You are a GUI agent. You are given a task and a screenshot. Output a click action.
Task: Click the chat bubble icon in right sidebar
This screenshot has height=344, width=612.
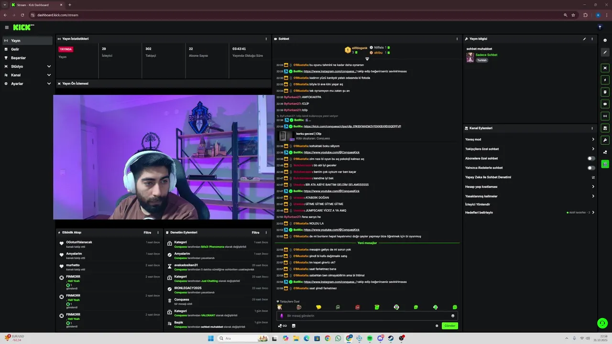point(605,104)
